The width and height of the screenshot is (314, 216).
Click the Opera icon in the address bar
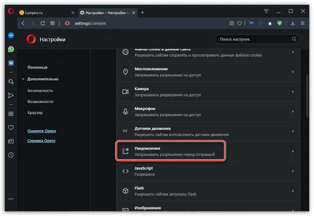pyautogui.click(x=68, y=23)
